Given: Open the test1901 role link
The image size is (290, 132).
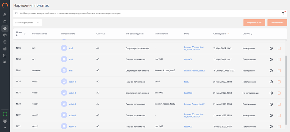Looking at the screenshot, I should click(188, 60).
